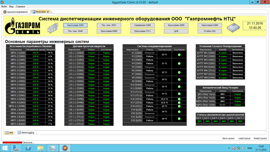
Task: Open the Справка menu
Action: pos(20,6)
